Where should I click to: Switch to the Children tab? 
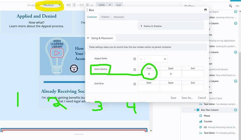click(x=105, y=17)
